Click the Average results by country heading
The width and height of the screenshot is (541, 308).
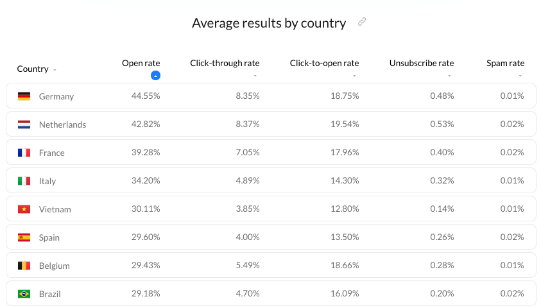[269, 23]
